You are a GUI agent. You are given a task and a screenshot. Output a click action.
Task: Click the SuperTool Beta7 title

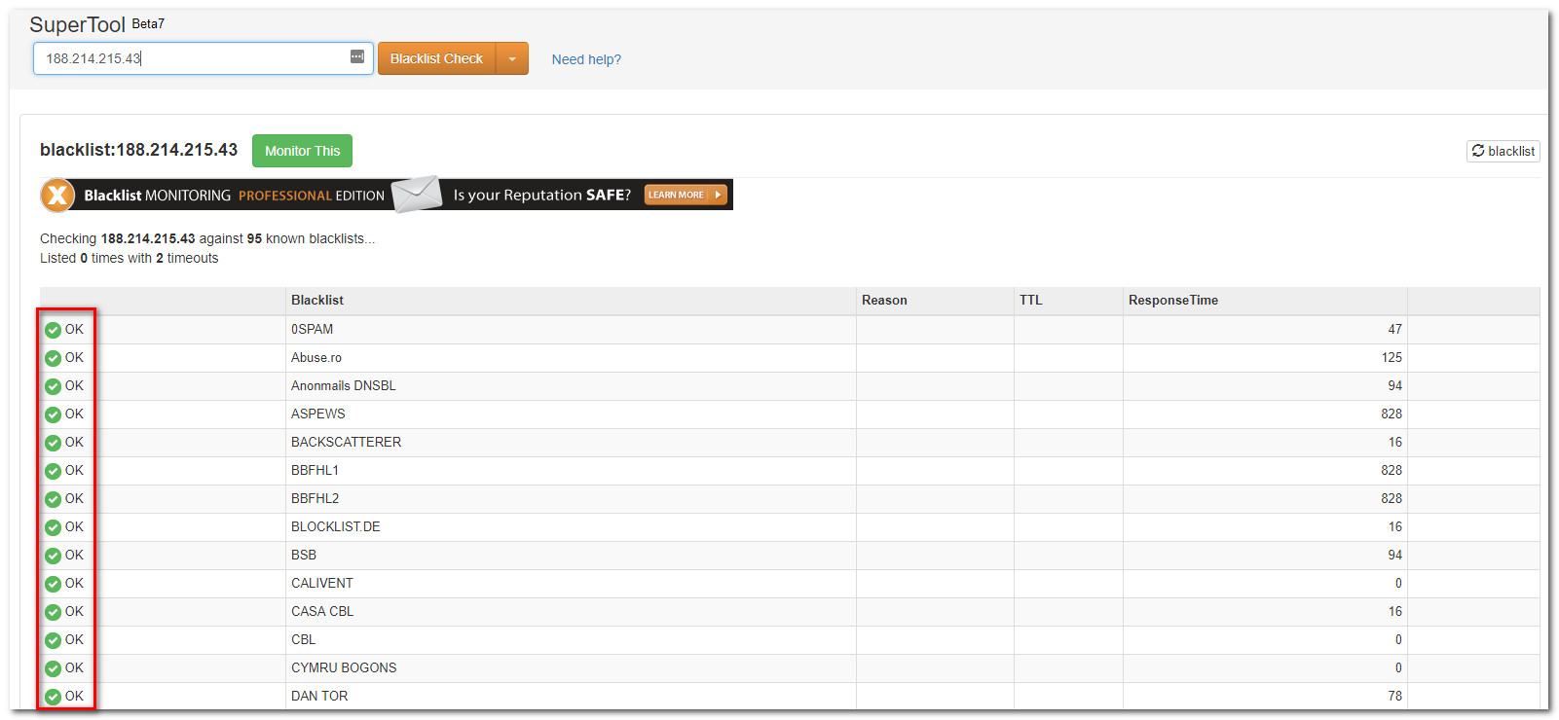point(96,24)
